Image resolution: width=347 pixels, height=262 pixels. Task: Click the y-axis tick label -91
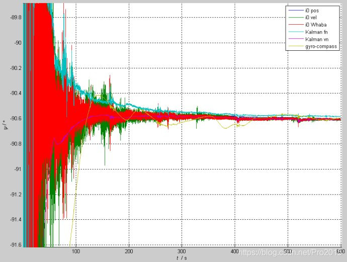(x=18, y=169)
